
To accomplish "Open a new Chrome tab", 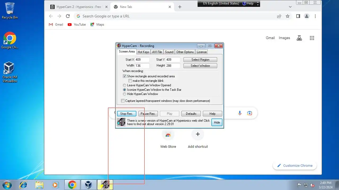I will pos(180,7).
